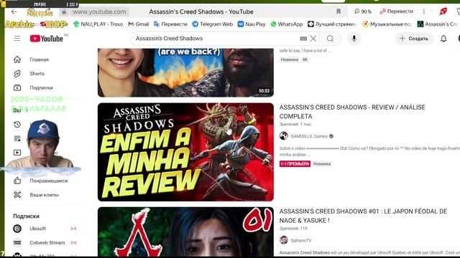460x258 pixels.
Task: Open the 90 % zoom indicator
Action: point(362,11)
